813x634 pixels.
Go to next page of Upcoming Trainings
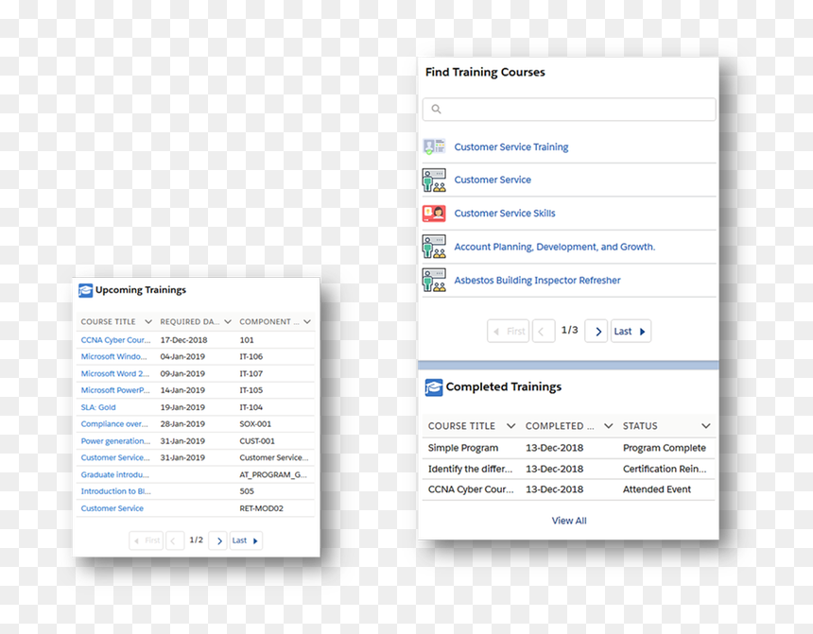[217, 540]
